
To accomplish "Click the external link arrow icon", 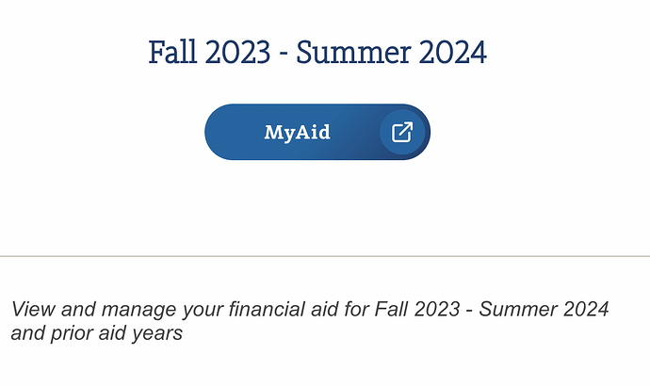I will pos(402,132).
